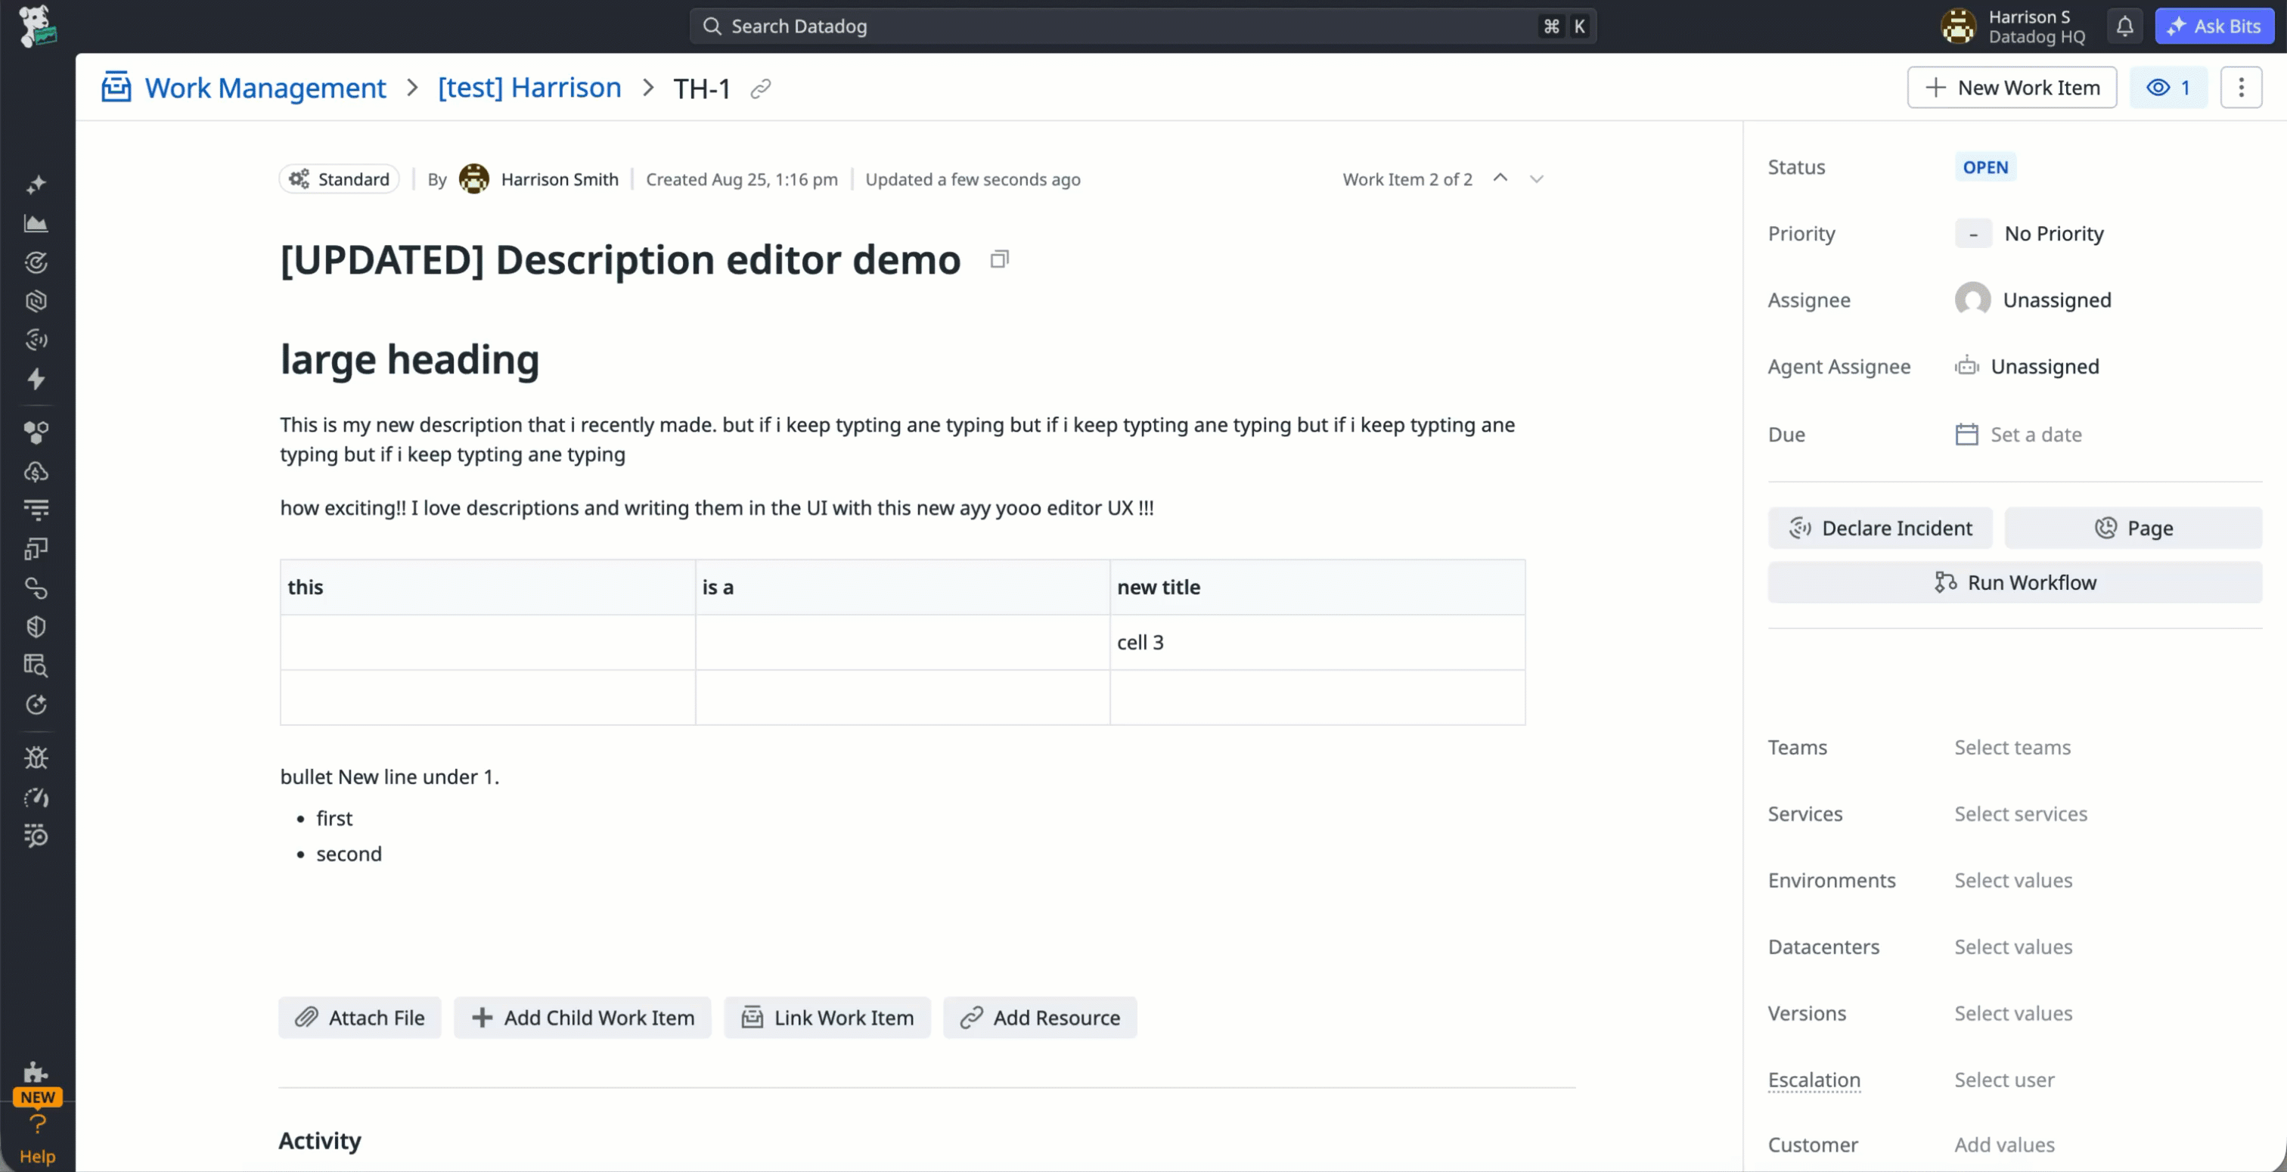
Task: Click the copy icon beside the title
Action: pyautogui.click(x=1000, y=259)
